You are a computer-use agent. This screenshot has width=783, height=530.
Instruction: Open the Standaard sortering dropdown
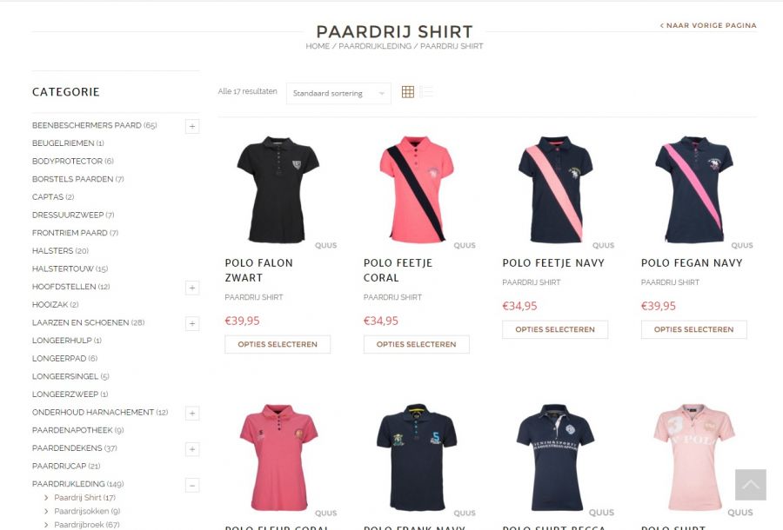[x=338, y=93]
